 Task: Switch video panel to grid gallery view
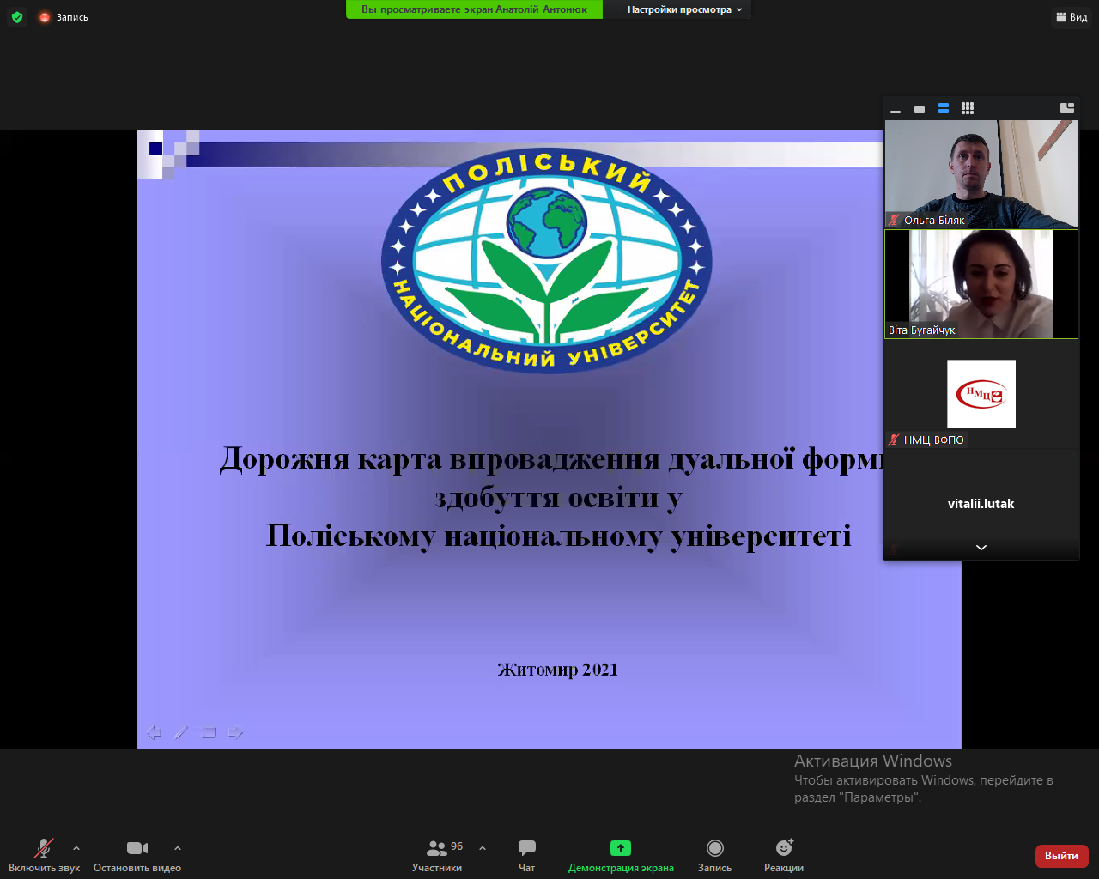(968, 108)
